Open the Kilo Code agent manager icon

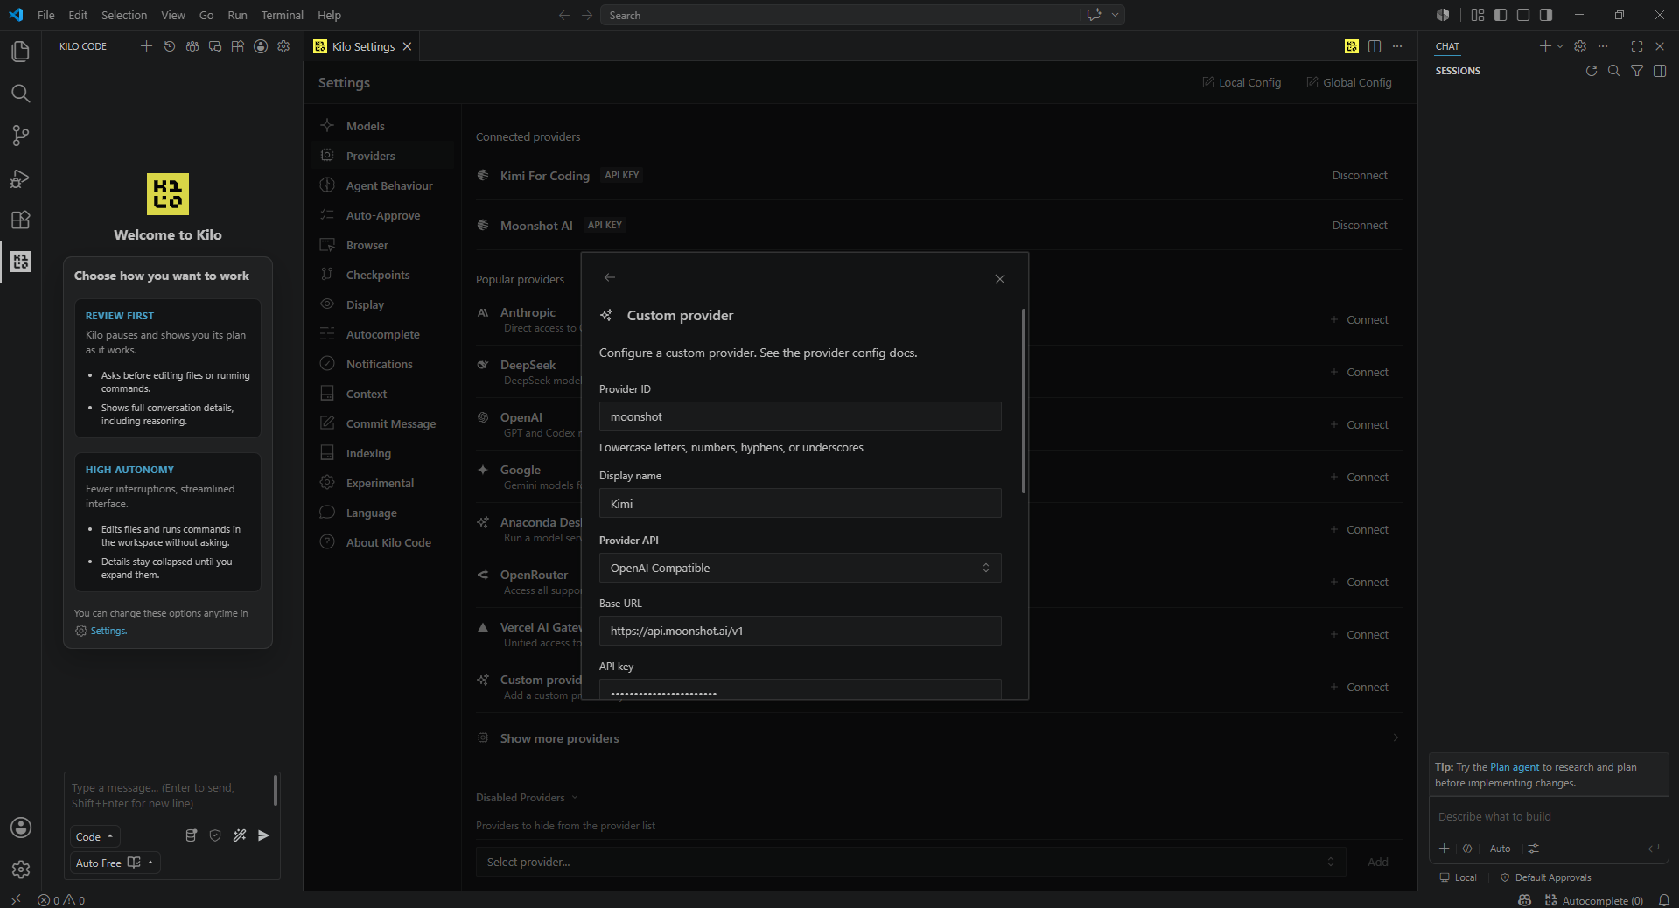tap(192, 46)
